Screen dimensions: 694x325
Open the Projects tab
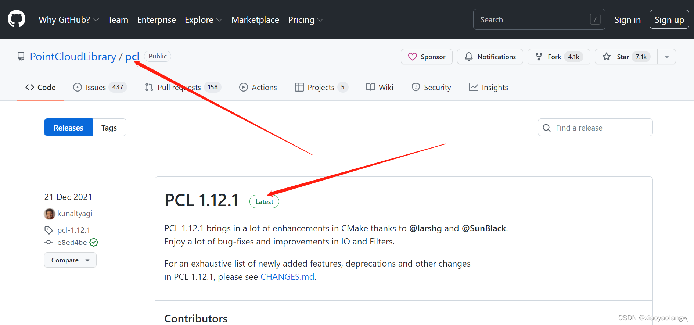click(x=321, y=87)
